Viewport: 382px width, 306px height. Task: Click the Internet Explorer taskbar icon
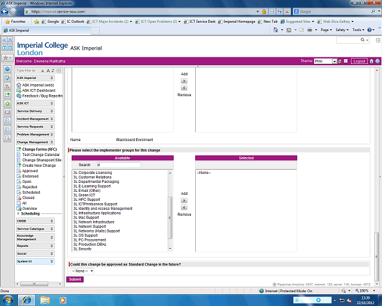[27, 299]
